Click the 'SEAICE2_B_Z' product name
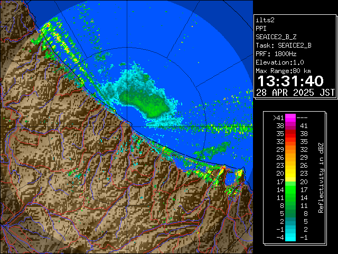This screenshot has width=338, height=254. (x=276, y=37)
